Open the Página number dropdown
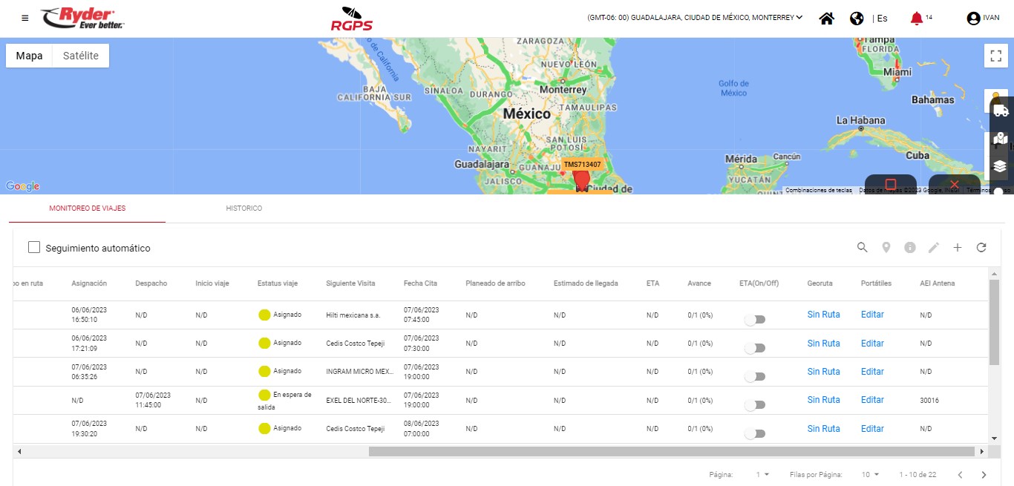 coord(762,474)
